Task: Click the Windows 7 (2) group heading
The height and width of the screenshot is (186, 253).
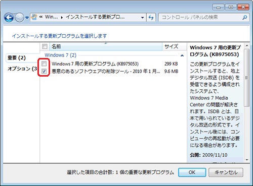Action: click(60, 55)
